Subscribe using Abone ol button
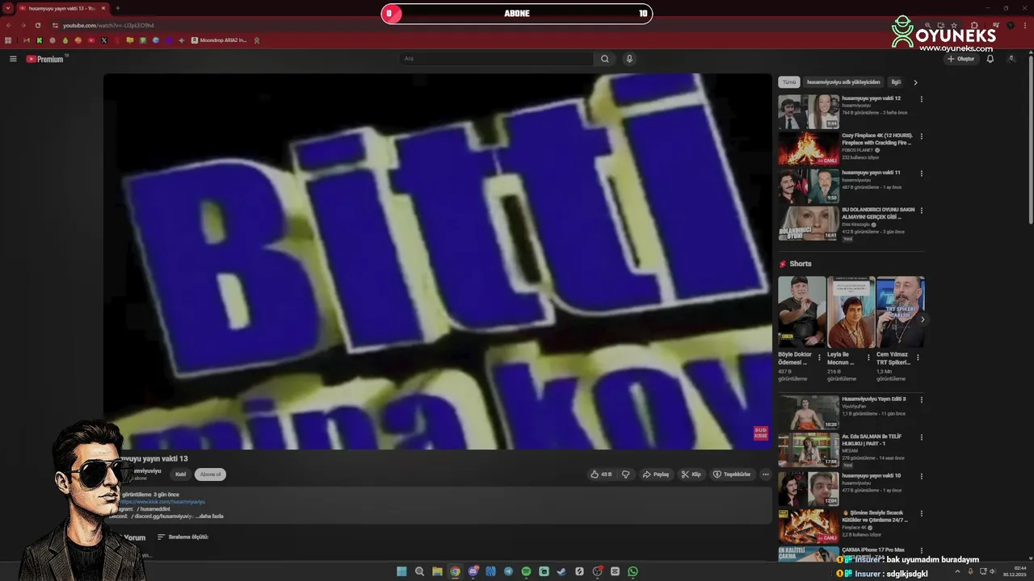The image size is (1034, 581). pyautogui.click(x=210, y=474)
